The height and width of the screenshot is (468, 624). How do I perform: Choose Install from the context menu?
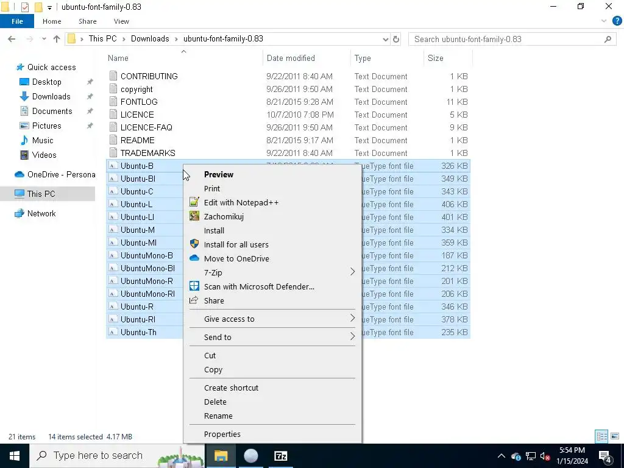click(214, 230)
